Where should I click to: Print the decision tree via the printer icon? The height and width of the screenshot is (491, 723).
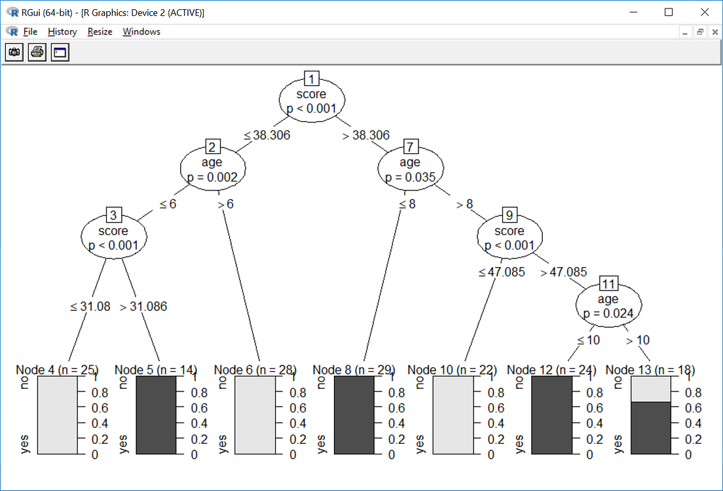click(37, 52)
